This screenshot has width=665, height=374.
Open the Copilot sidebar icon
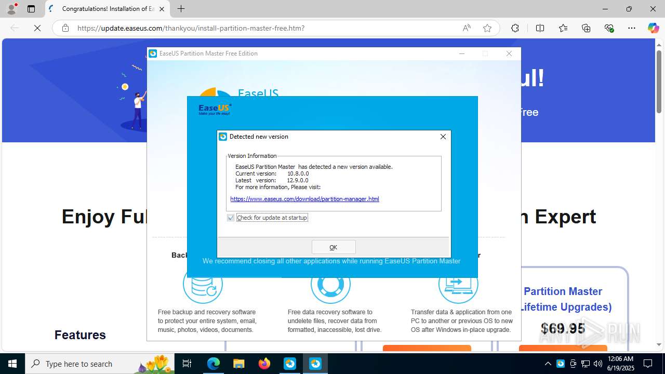tap(653, 28)
